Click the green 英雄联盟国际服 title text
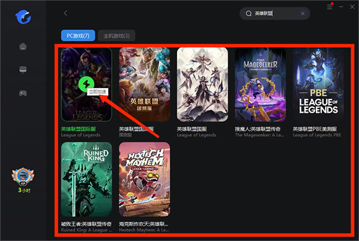 78,129
